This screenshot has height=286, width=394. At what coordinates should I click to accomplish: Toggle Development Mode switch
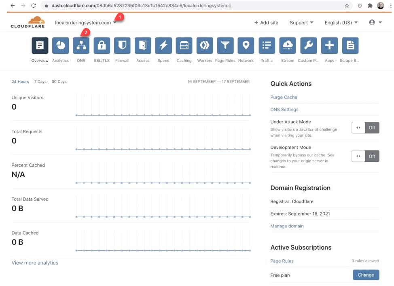365,156
